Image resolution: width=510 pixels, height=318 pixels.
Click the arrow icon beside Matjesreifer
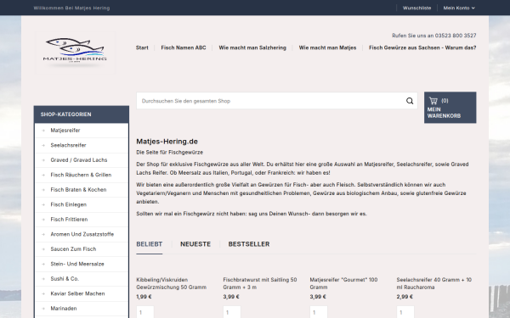coord(43,131)
